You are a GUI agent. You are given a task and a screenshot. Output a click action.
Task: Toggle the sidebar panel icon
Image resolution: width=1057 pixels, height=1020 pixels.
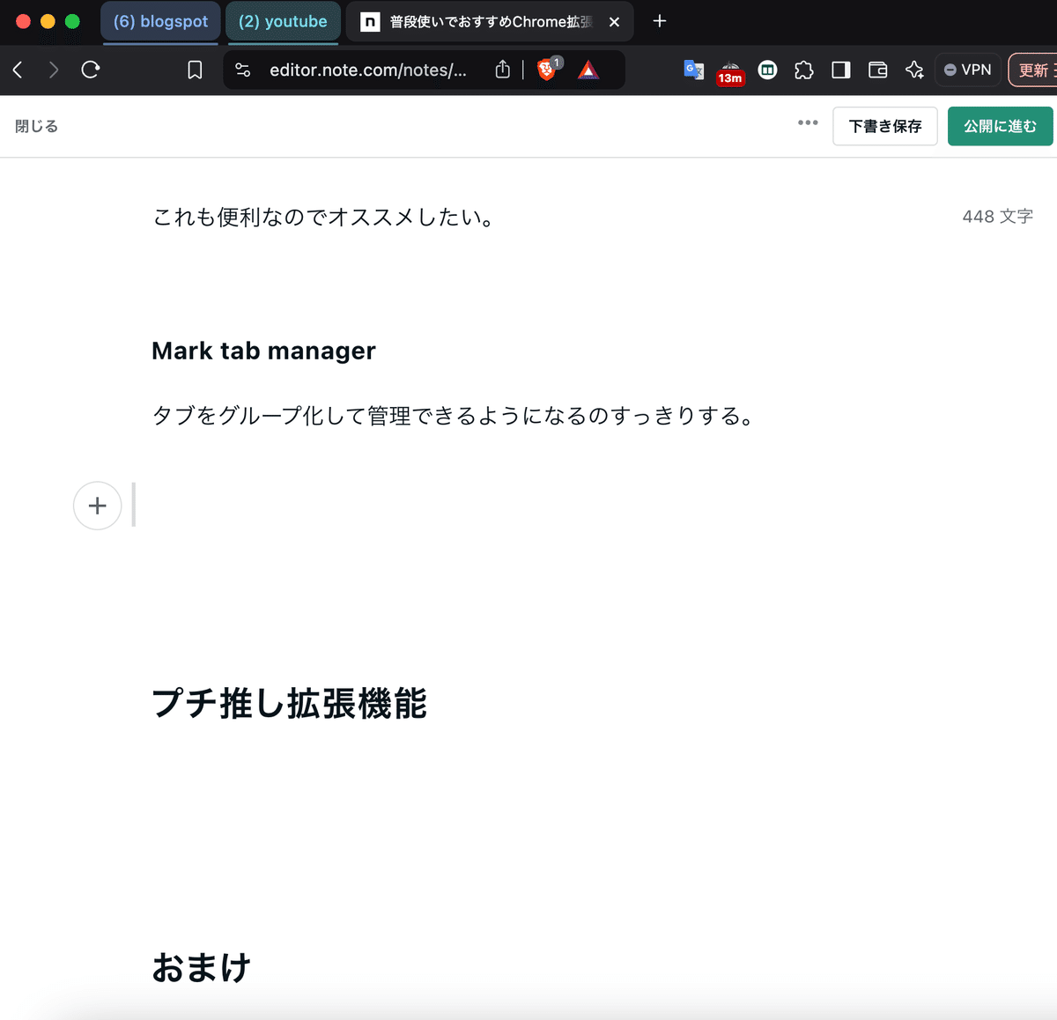[x=840, y=70]
